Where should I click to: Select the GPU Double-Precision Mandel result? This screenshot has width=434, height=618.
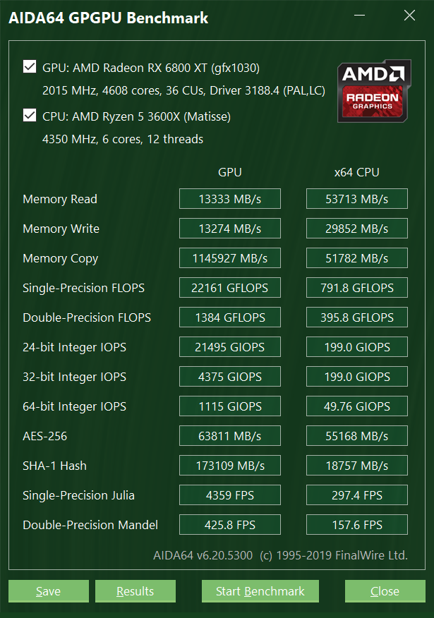[230, 525]
